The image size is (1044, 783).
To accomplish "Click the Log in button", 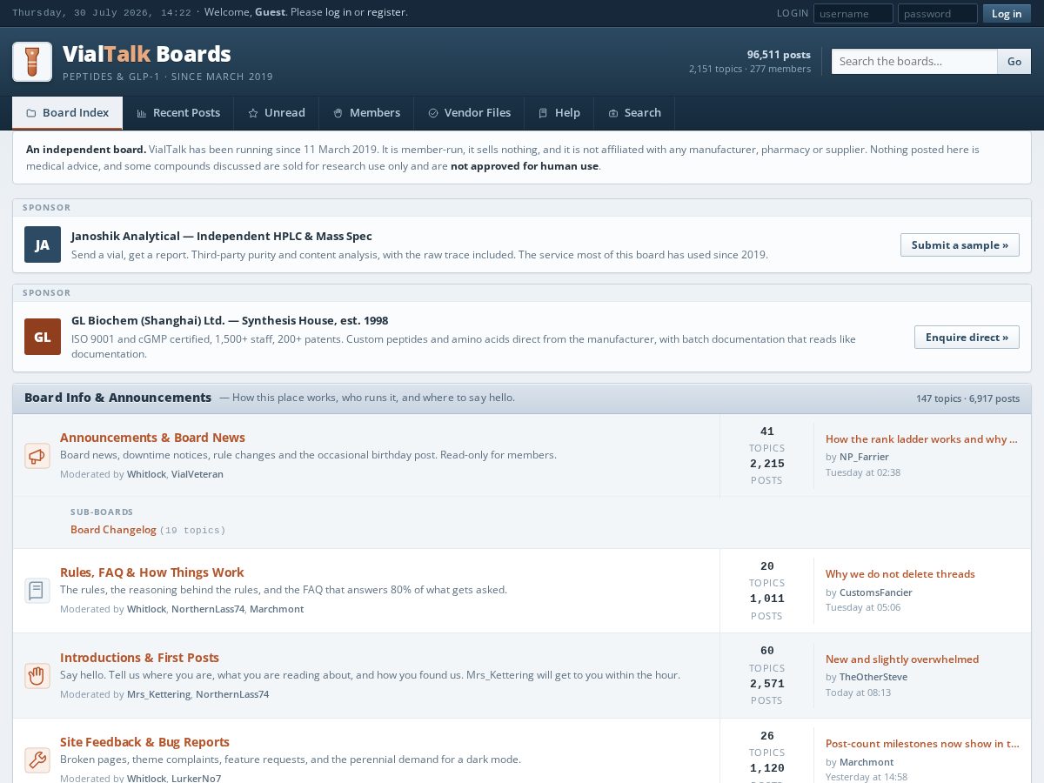I will (x=1007, y=13).
